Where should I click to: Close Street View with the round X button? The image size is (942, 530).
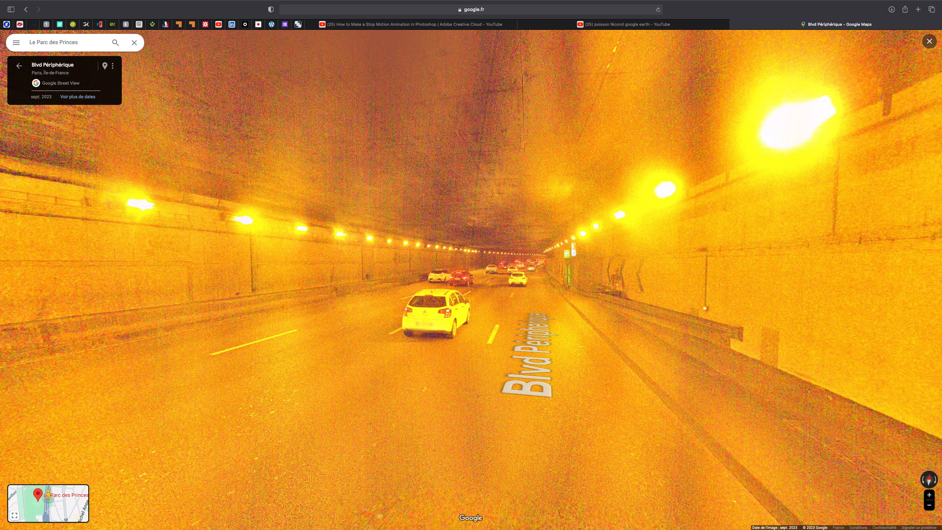pos(929,41)
